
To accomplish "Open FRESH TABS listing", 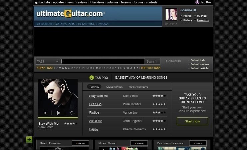I will pyautogui.click(x=45, y=68).
